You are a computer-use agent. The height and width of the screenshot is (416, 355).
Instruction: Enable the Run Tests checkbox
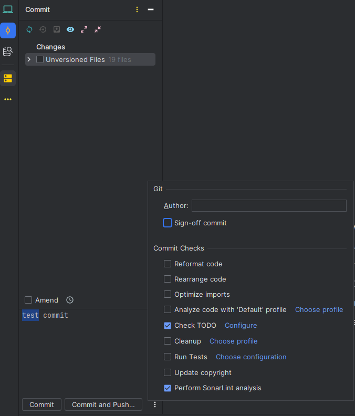pyautogui.click(x=168, y=357)
